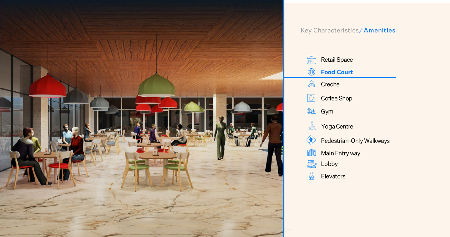The width and height of the screenshot is (450, 237).
Task: Click the Yoga Centre meditation icon
Action: [x=312, y=126]
